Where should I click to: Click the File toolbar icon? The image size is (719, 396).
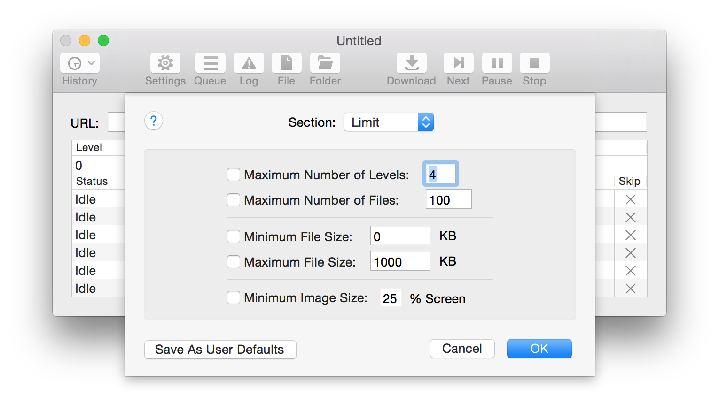(286, 63)
